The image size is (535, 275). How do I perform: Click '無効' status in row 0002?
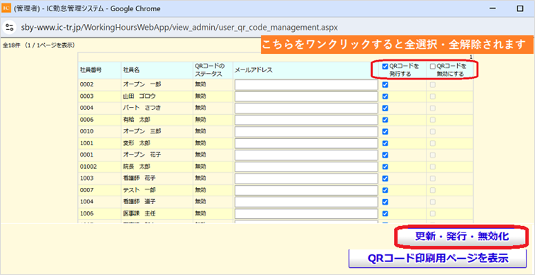click(201, 84)
